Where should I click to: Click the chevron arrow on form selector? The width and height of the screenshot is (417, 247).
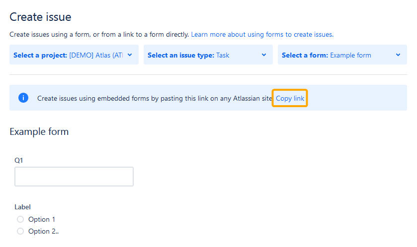pyautogui.click(x=398, y=55)
